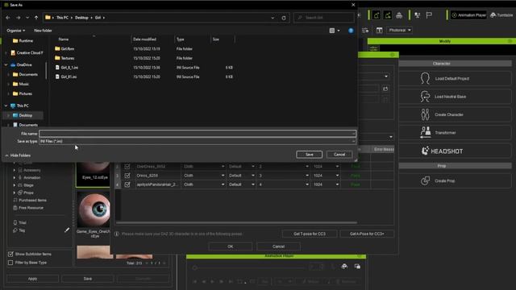Open Save as type dropdown
Screen dimensions: 516x290
pyautogui.click(x=198, y=141)
